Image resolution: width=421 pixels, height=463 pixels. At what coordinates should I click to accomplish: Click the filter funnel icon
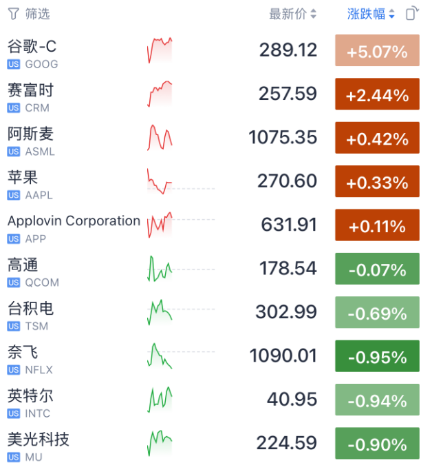(13, 14)
